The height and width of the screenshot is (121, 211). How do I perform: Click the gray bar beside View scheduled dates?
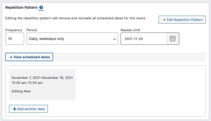click(x=130, y=57)
